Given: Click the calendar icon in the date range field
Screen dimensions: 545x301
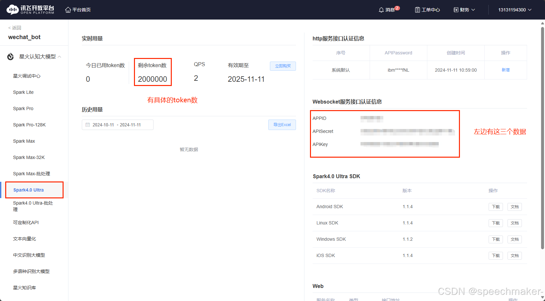Looking at the screenshot, I should 88,125.
